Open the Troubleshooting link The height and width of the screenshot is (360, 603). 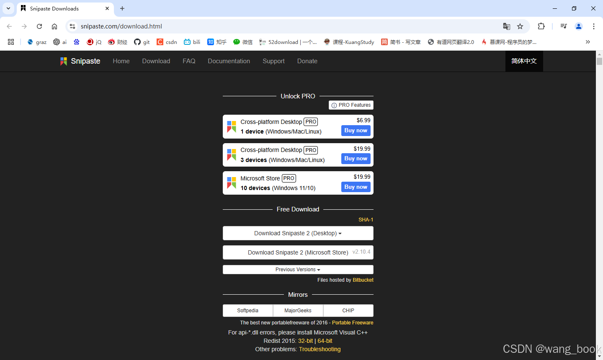(320, 349)
